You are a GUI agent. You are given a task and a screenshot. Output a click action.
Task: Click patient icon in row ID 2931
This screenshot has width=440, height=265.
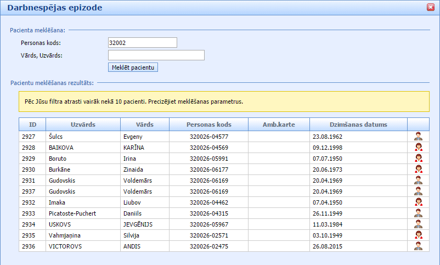click(x=419, y=181)
